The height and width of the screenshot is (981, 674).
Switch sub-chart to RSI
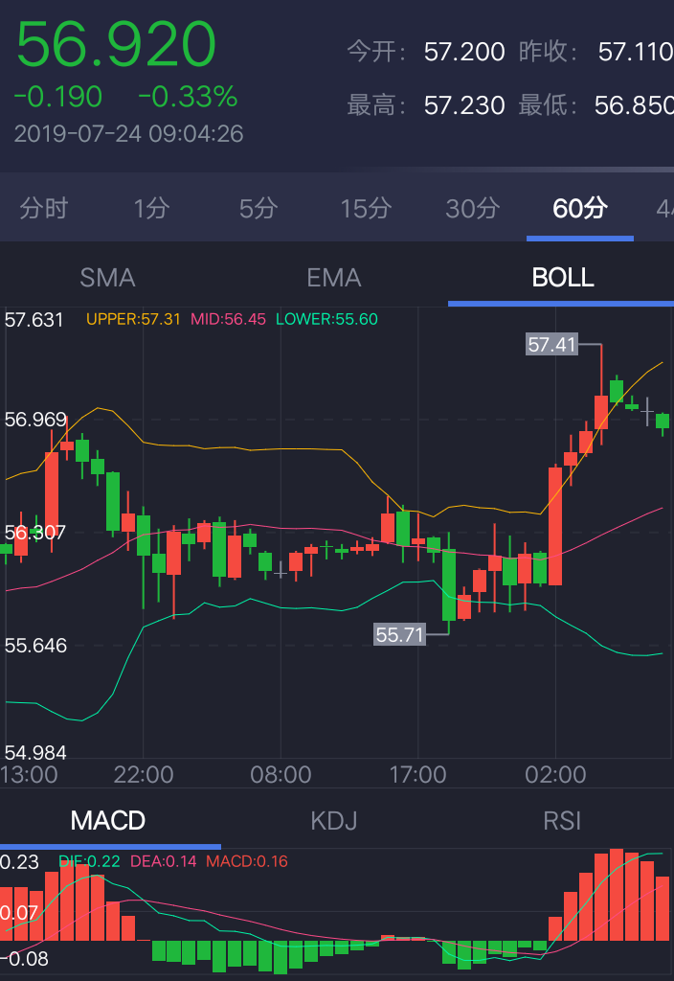pos(562,821)
